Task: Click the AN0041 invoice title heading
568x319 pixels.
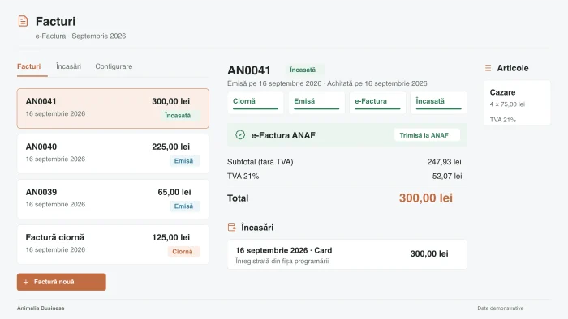Action: click(249, 70)
